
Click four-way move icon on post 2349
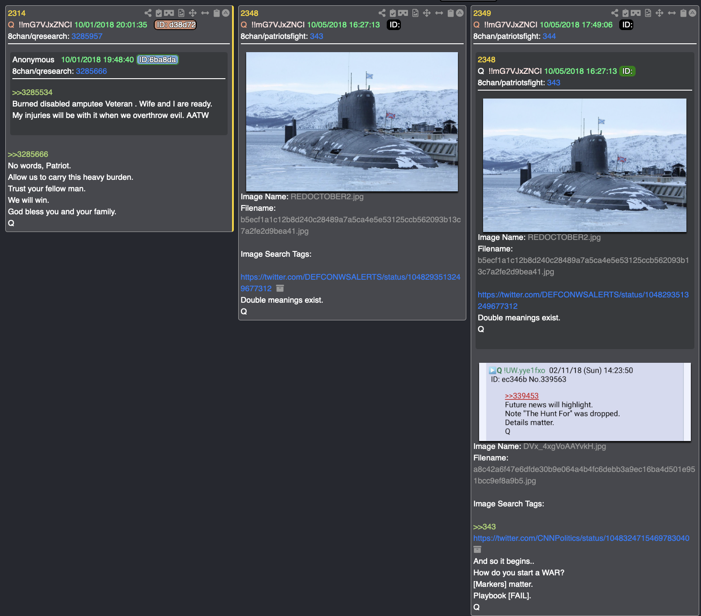coord(659,13)
